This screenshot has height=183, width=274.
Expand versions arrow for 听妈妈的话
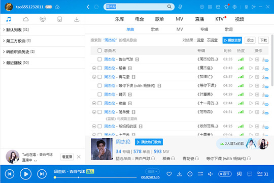click(x=94, y=126)
